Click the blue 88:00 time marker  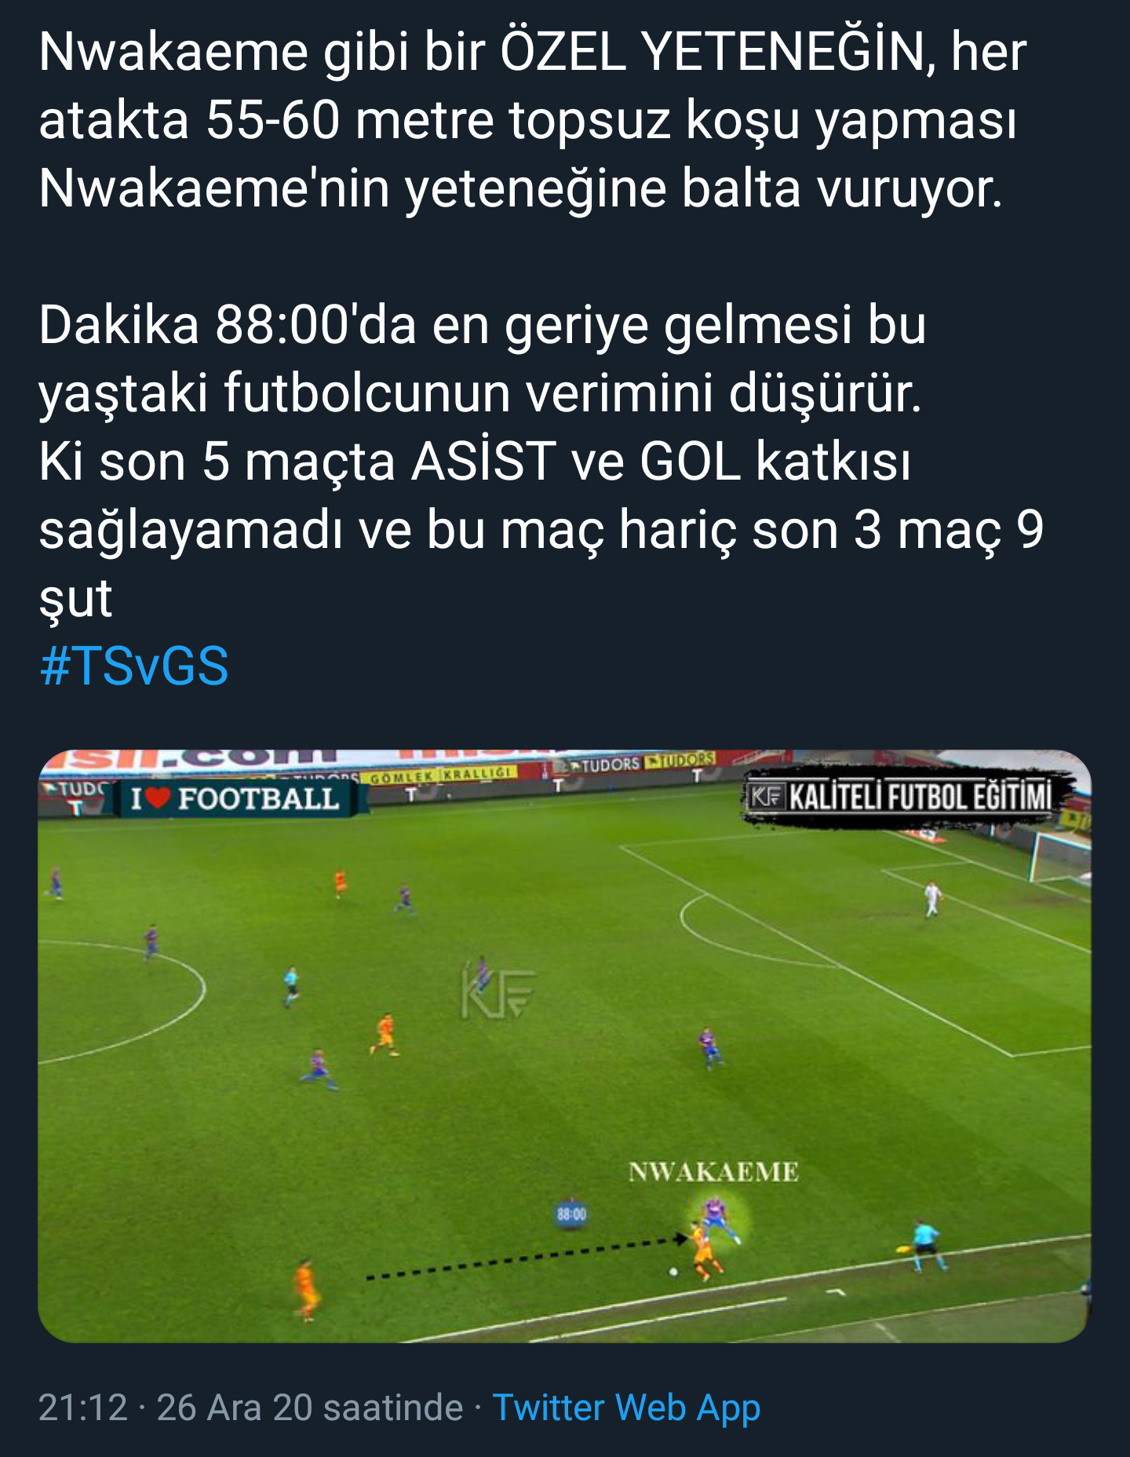coord(571,1214)
